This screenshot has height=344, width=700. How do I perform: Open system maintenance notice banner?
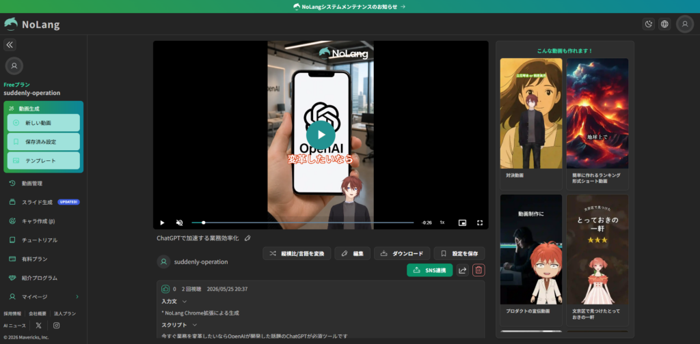[349, 7]
